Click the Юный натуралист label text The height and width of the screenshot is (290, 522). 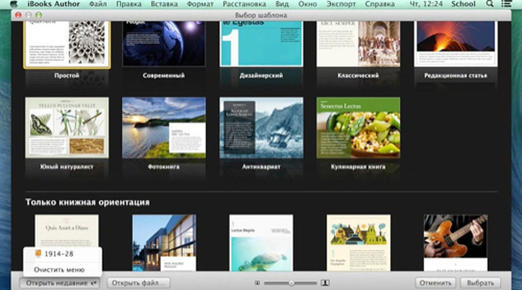(67, 167)
